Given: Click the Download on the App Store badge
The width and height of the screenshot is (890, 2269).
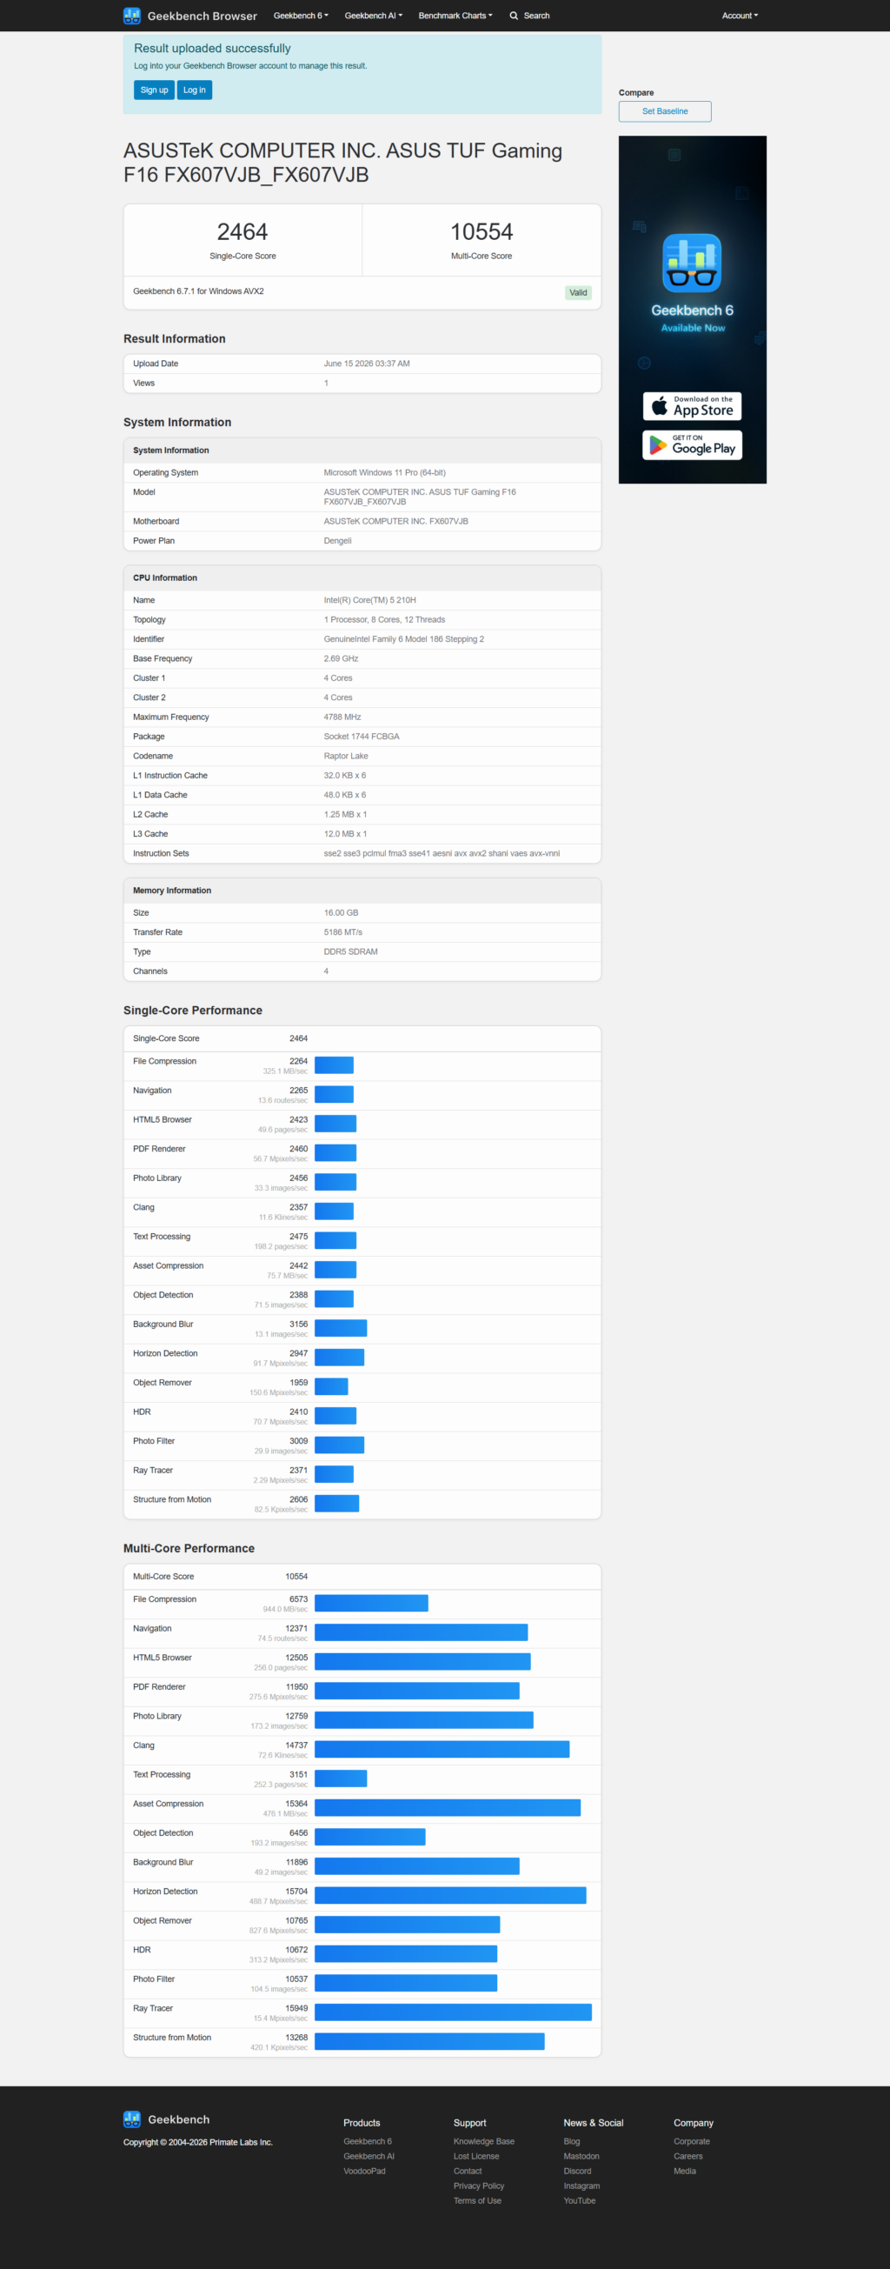Looking at the screenshot, I should (x=692, y=406).
